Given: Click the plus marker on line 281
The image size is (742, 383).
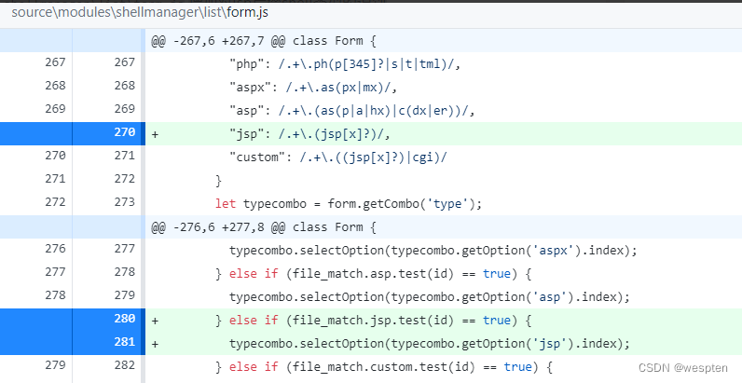Looking at the screenshot, I should coord(156,343).
